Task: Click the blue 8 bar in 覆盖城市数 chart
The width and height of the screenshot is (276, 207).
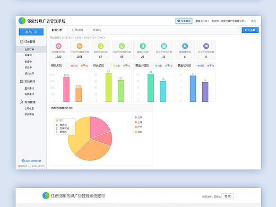Action: (193, 89)
